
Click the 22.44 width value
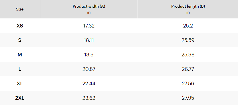(89, 84)
